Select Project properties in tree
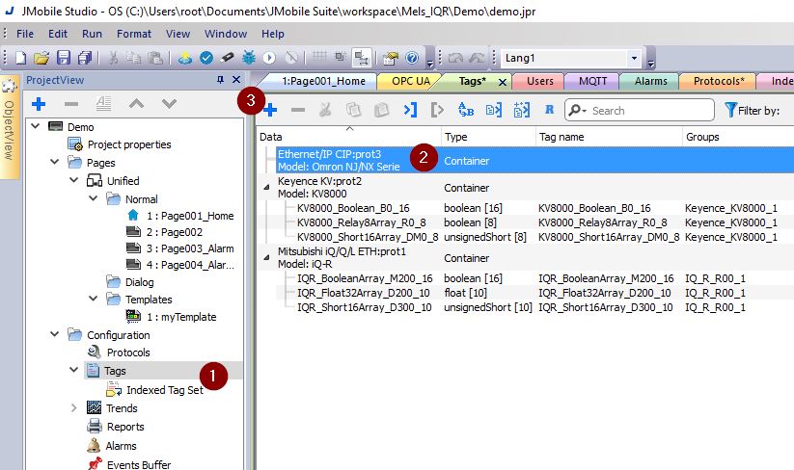Viewport: 794px width, 470px height. coord(129,144)
